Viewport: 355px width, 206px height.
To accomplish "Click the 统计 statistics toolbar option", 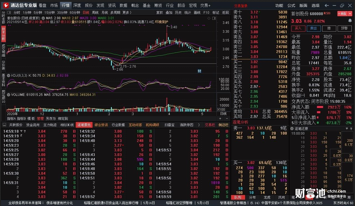I will click(188, 12).
